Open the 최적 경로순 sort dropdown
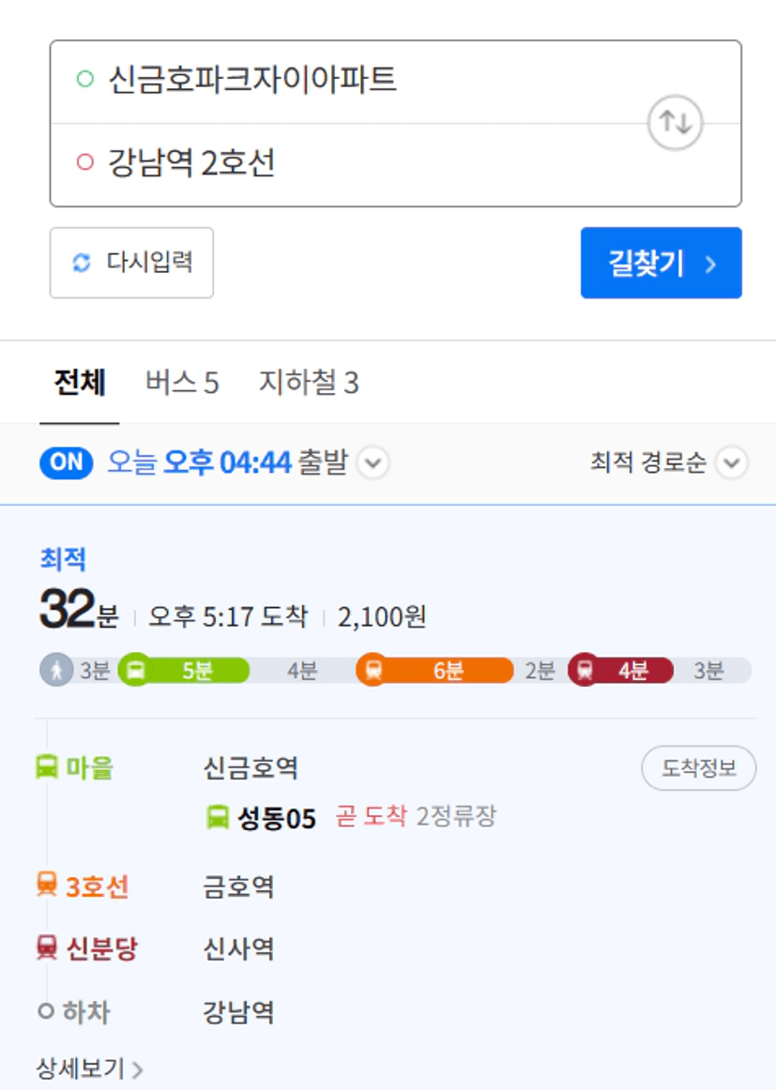This screenshot has width=776, height=1090. 669,462
